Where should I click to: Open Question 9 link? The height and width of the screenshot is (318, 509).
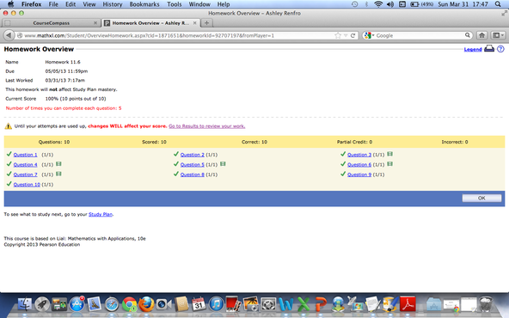[359, 174]
